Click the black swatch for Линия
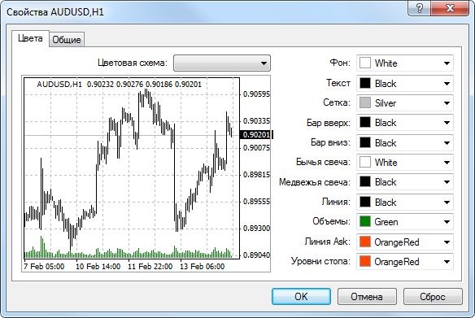 [365, 202]
